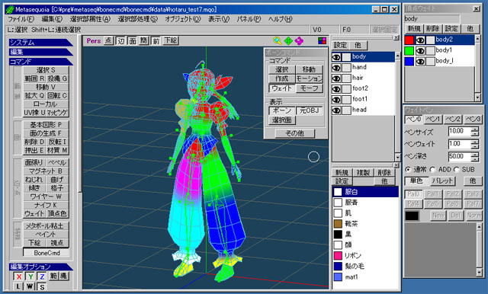The image size is (488, 294).
Task: Click the magnifier zoom icon in viewport
Action: (x=278, y=40)
